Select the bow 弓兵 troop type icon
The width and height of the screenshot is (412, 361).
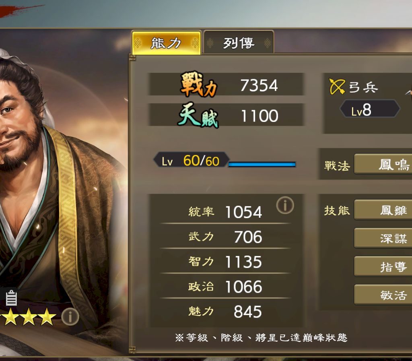pos(337,87)
